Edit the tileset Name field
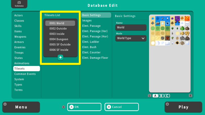 point(131,27)
